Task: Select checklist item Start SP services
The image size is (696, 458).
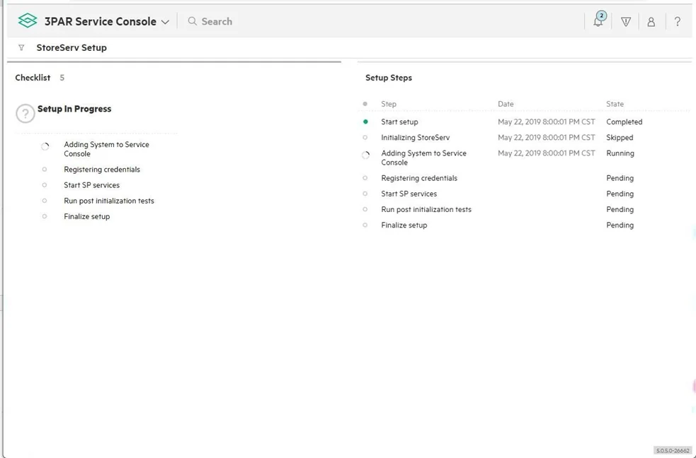Action: [91, 184]
